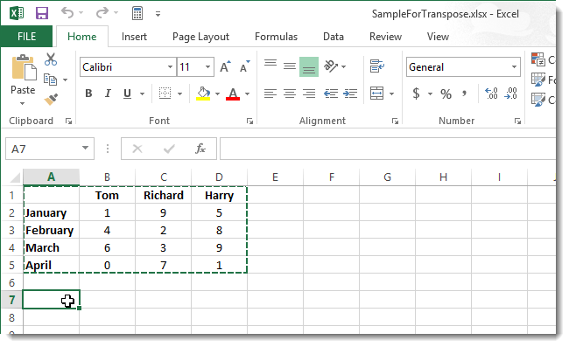Toggle Bold formatting
Viewport: 569px width, 347px height.
coord(88,94)
